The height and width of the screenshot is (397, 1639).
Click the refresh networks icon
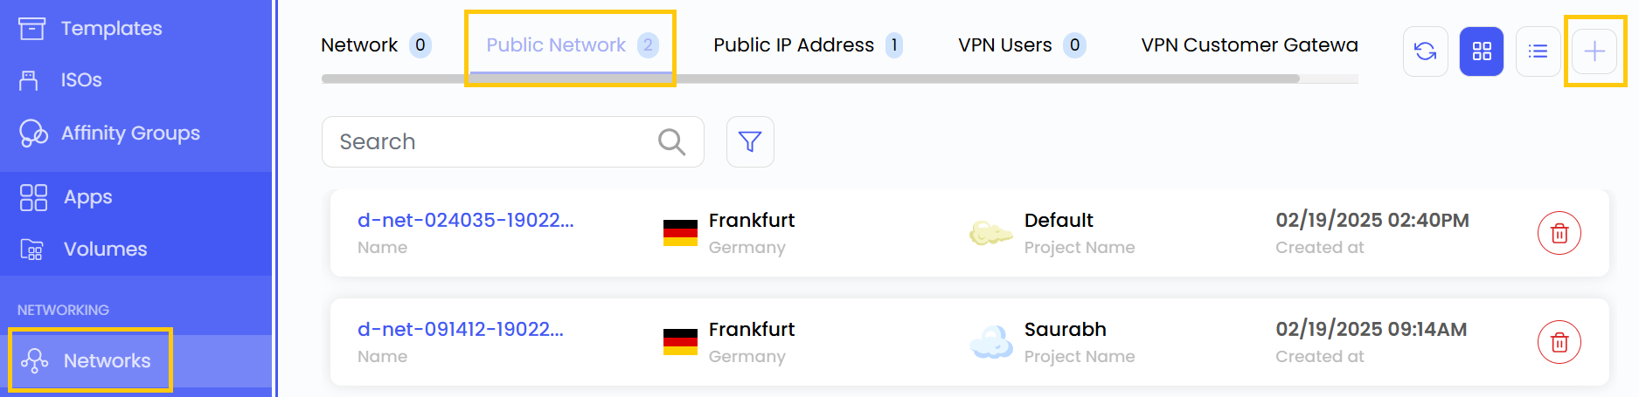(x=1425, y=51)
